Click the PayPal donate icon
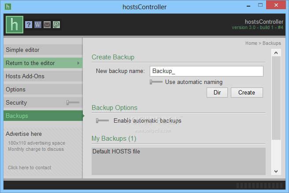 [x=56, y=25]
